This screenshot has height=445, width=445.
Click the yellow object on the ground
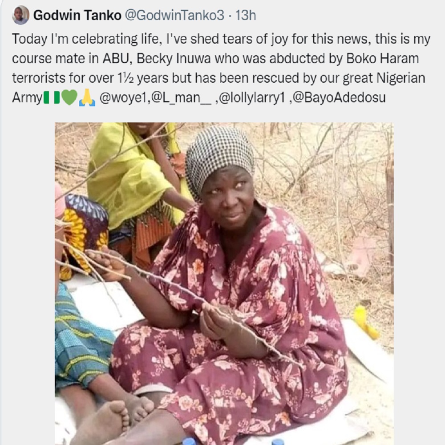[x=365, y=322]
